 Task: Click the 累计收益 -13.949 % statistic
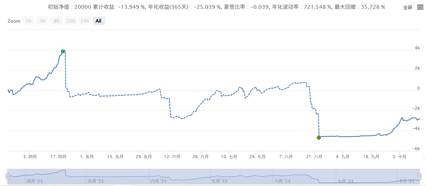(119, 7)
